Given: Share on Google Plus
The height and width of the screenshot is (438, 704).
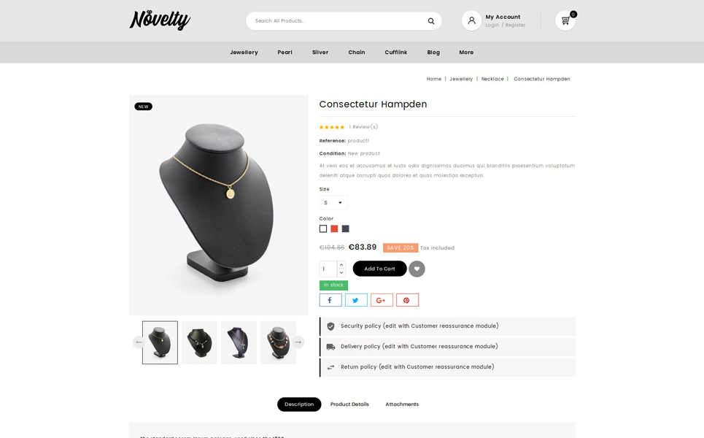Looking at the screenshot, I should click(x=382, y=300).
